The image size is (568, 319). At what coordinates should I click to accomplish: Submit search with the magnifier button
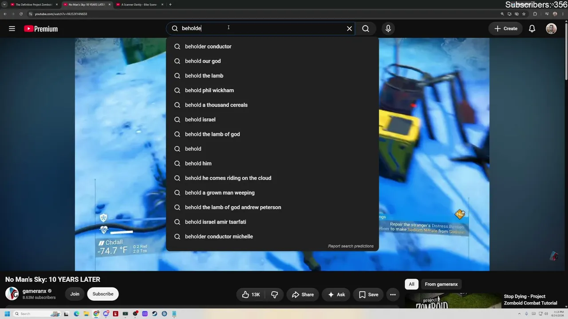point(366,28)
